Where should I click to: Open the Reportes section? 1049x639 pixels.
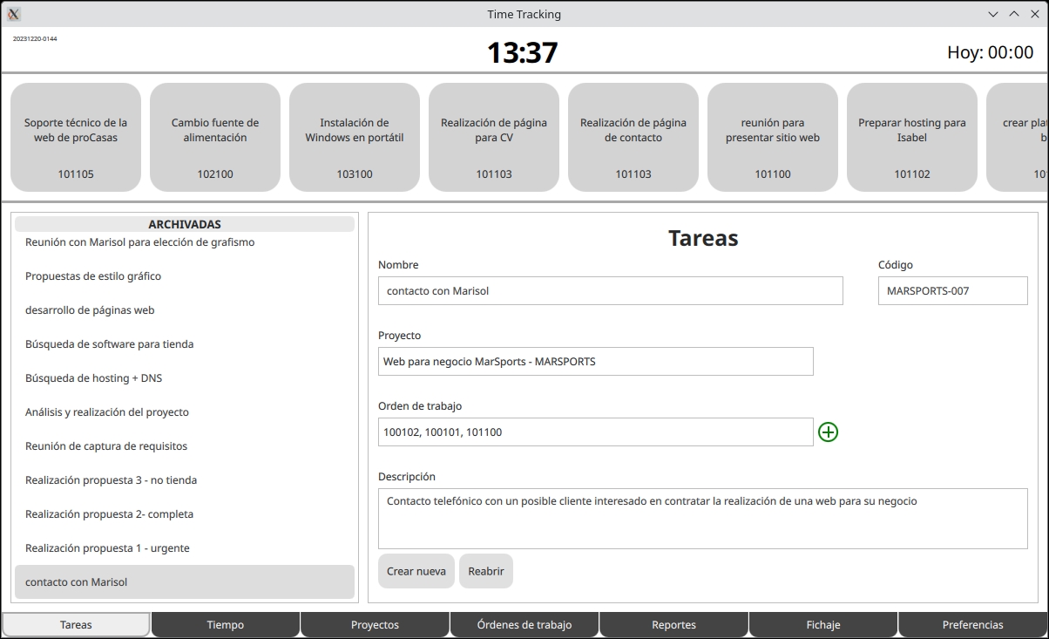673,624
